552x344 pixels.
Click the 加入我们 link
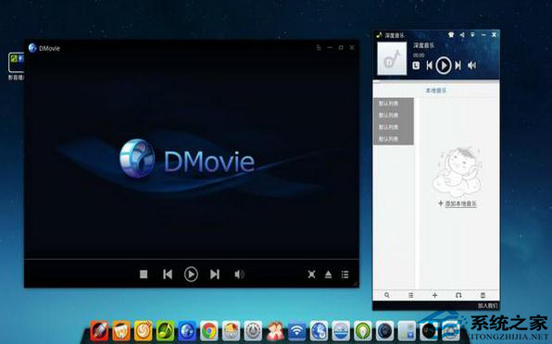(488, 306)
